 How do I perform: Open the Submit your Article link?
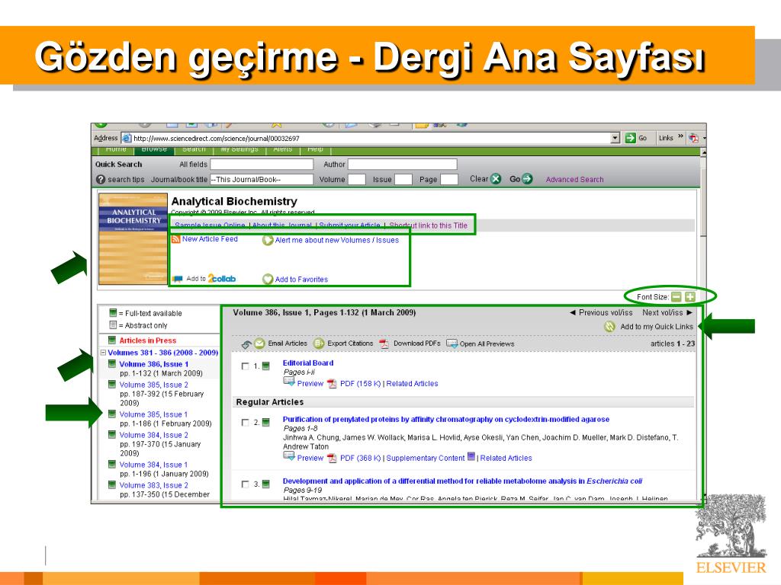click(x=349, y=225)
